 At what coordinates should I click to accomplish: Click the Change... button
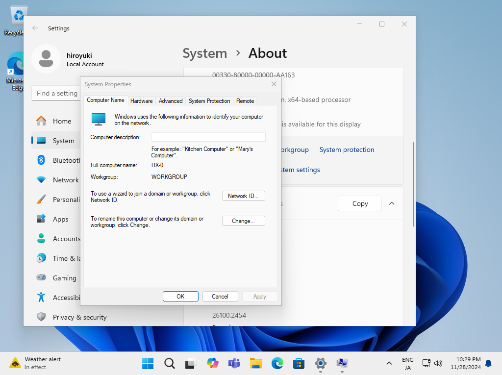click(243, 221)
